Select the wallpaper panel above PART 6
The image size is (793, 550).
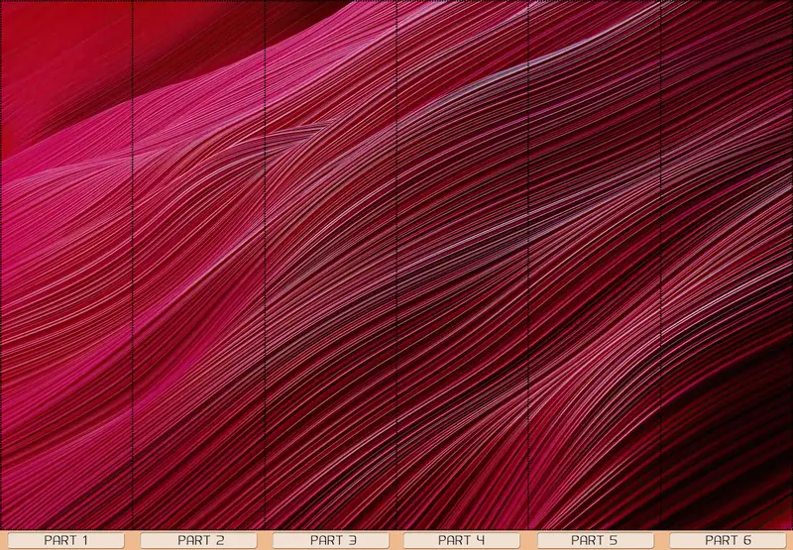[x=727, y=265]
